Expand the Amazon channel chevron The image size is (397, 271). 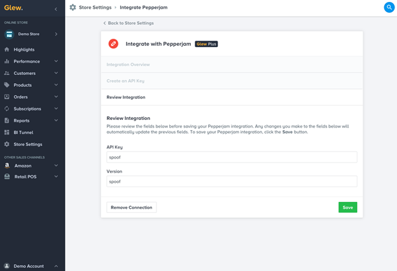click(56, 166)
